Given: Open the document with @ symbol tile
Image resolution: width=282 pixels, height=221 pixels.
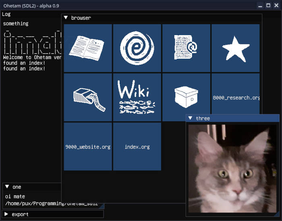Looking at the screenshot, I should tap(186, 48).
